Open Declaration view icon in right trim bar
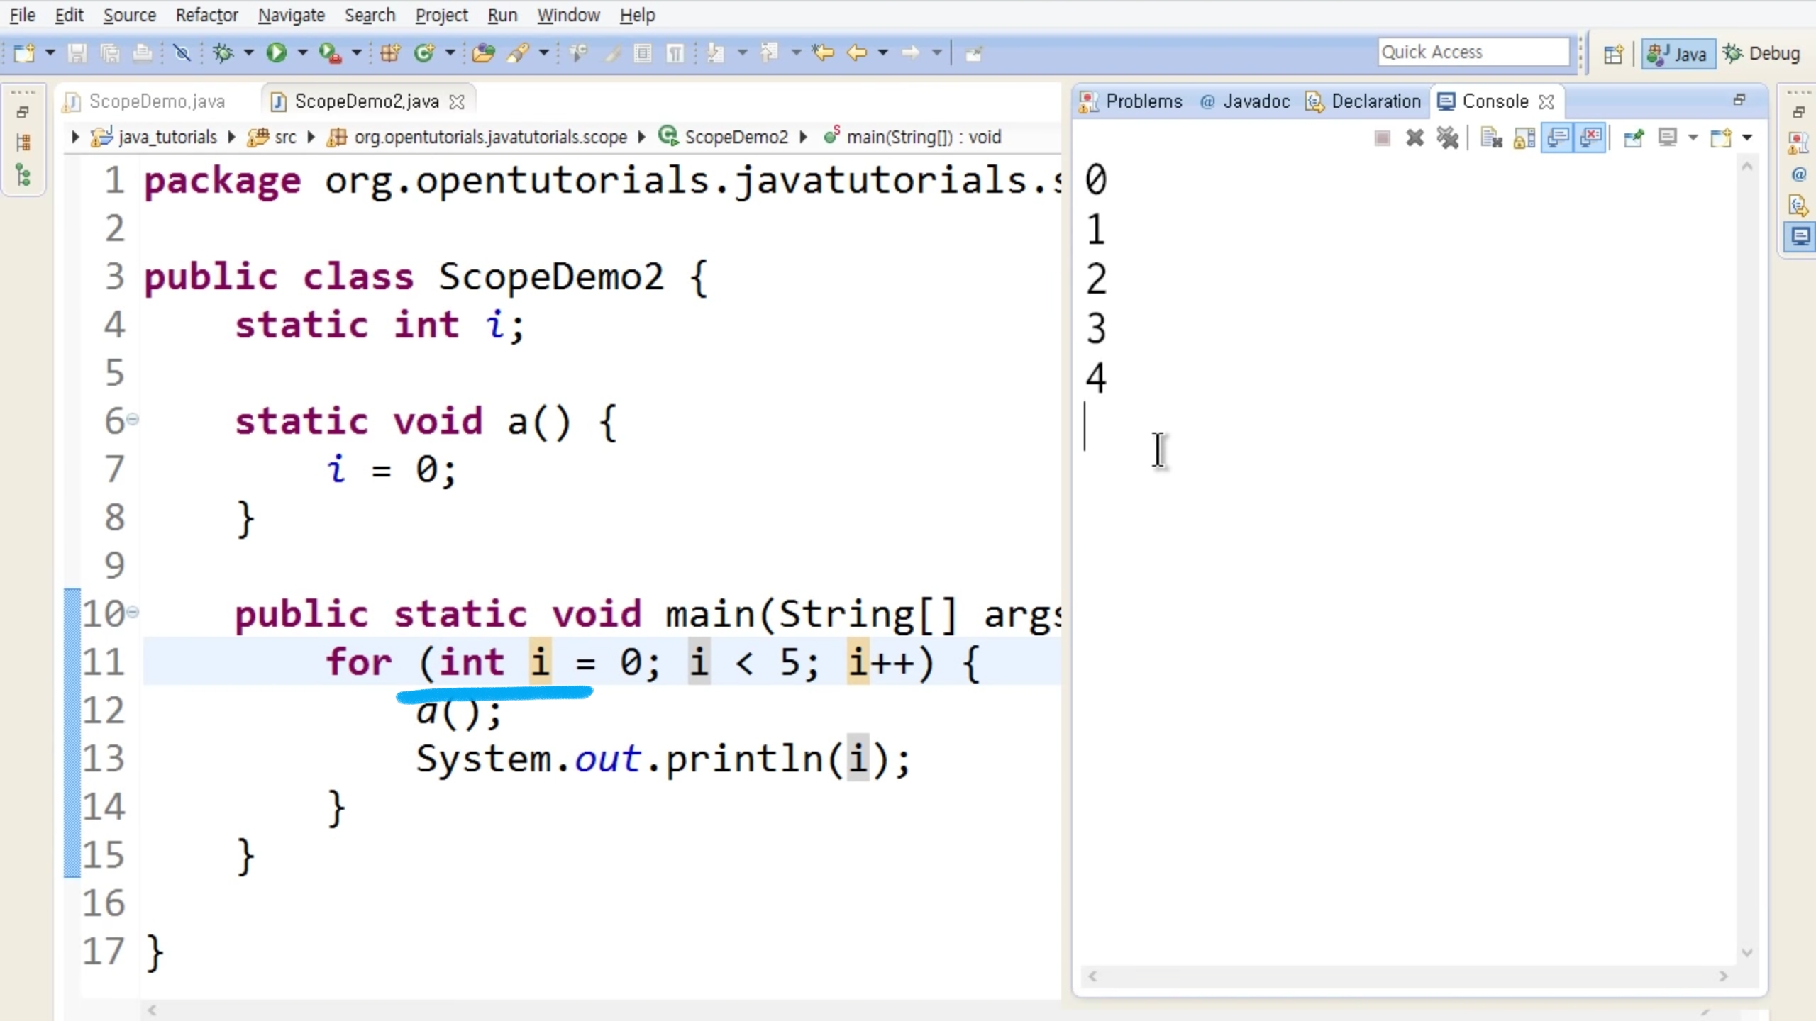 pyautogui.click(x=1798, y=205)
